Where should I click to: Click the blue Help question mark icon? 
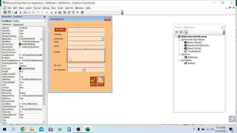82,12
